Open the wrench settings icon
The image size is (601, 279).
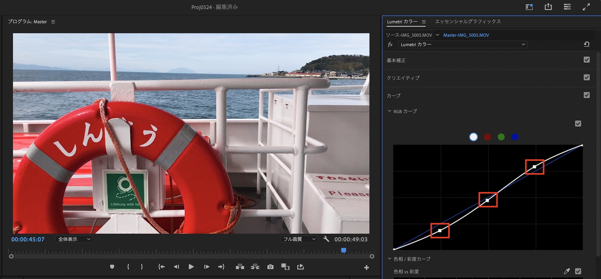(326, 239)
